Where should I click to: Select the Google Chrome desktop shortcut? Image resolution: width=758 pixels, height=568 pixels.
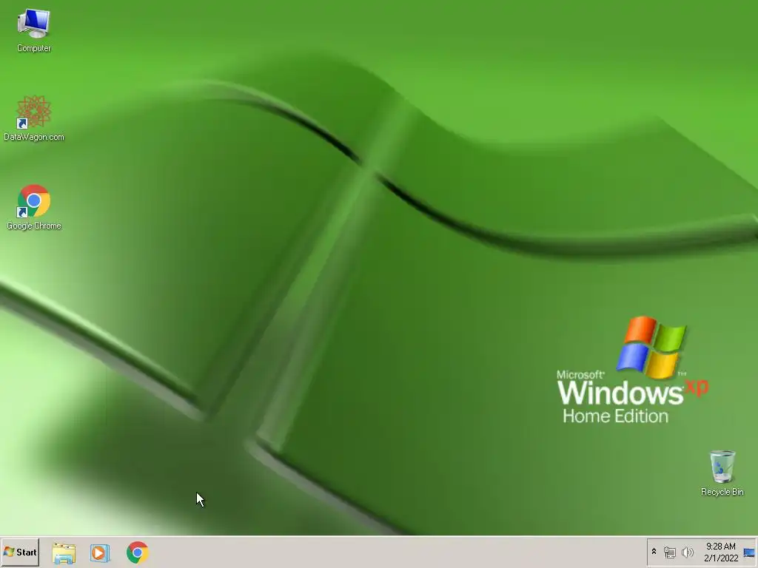[33, 207]
